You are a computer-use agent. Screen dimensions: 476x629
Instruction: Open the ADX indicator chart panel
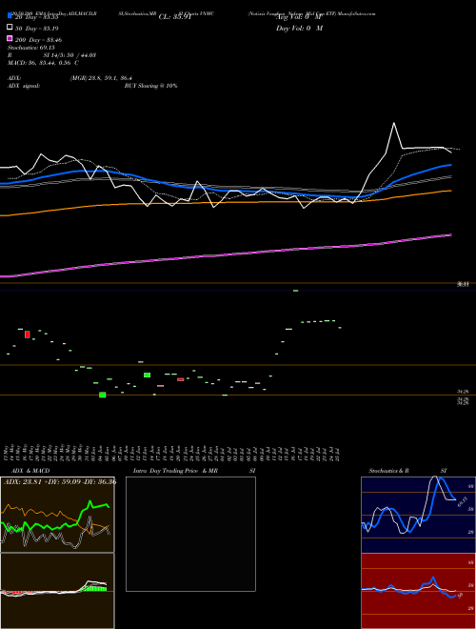(57, 515)
